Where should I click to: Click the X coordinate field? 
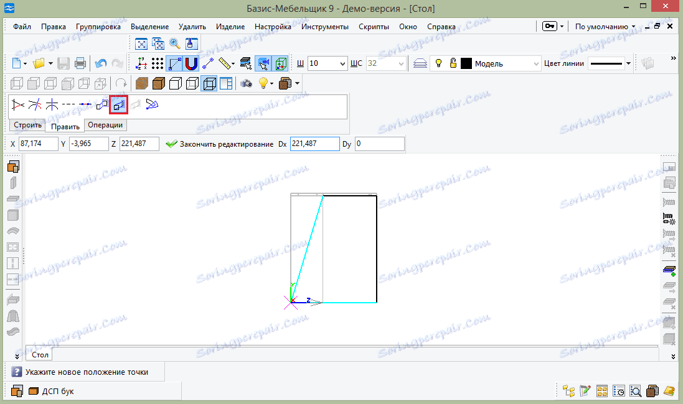[39, 144]
